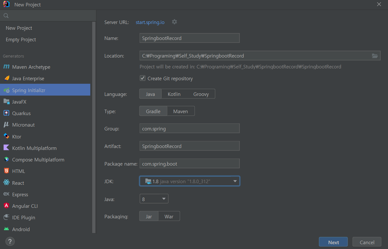This screenshot has height=249, width=388.
Task: Open server URL settings gear
Action: 174,22
